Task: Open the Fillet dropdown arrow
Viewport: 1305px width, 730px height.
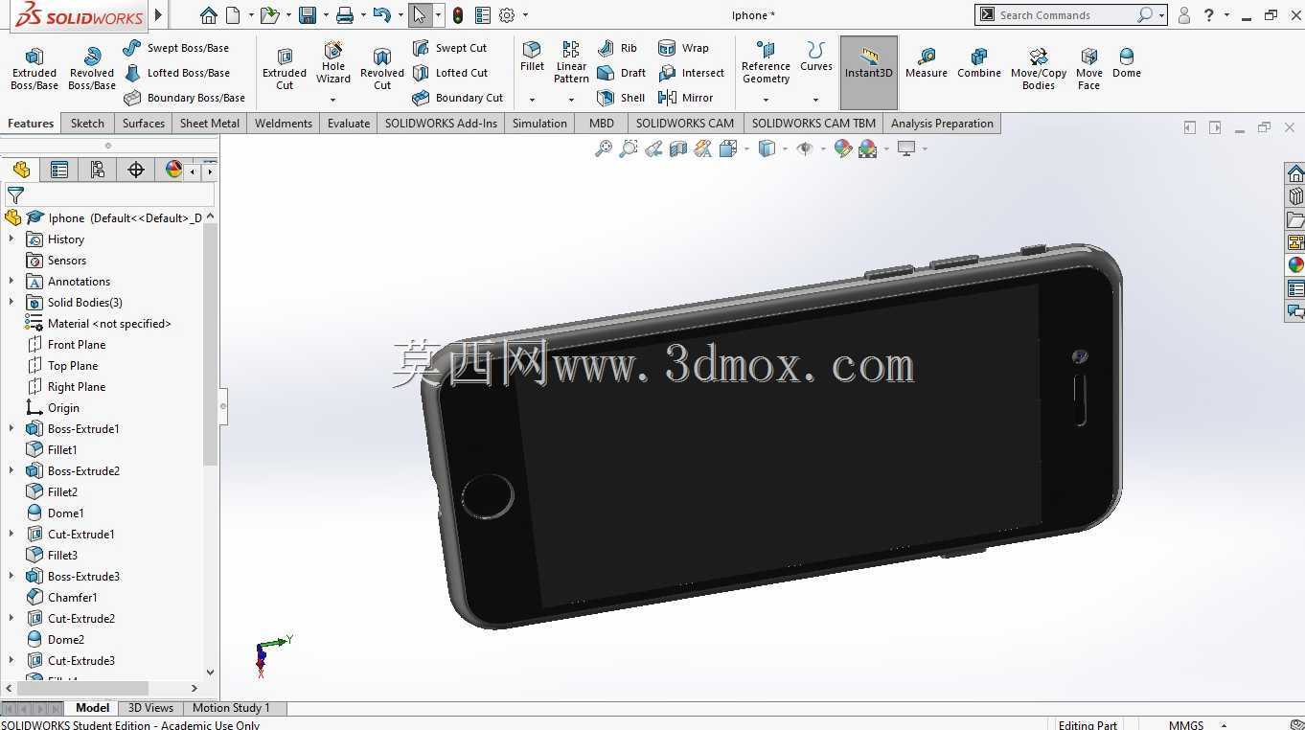Action: 532,100
